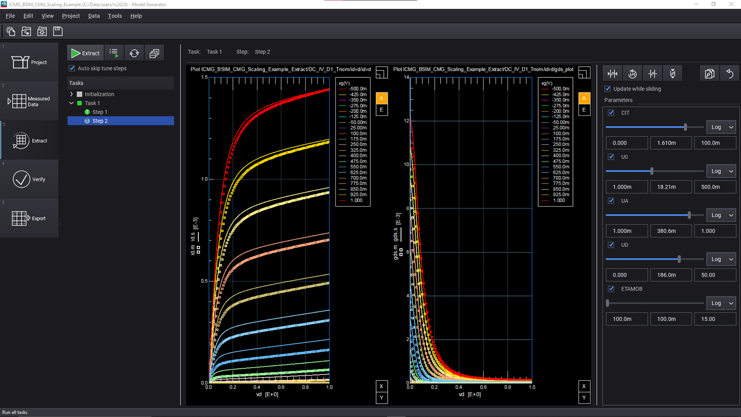Turn off Update while sliding
The height and width of the screenshot is (417, 741).
point(607,89)
